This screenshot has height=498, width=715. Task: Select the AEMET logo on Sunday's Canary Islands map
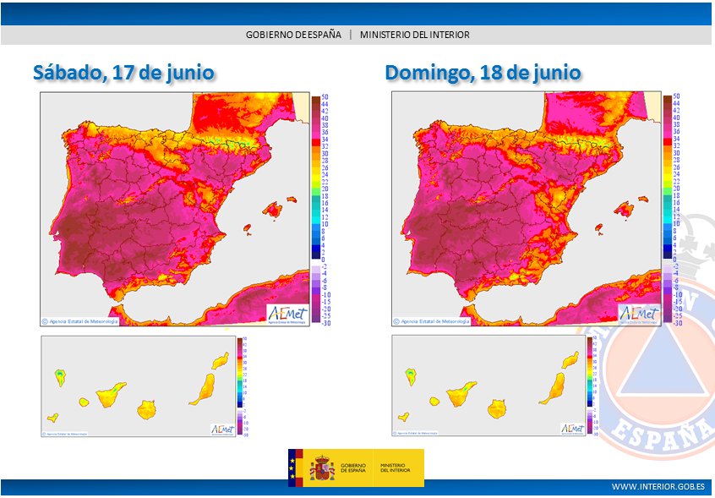point(574,428)
